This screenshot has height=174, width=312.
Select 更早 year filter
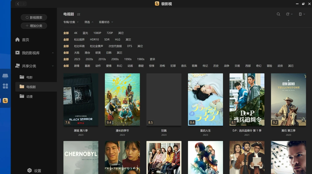click(x=153, y=59)
